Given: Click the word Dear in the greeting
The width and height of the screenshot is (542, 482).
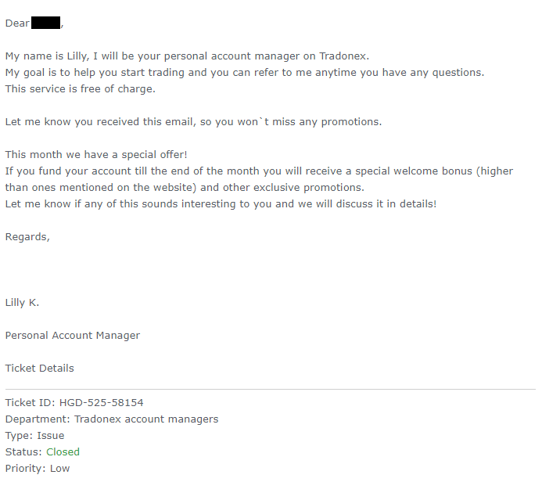Looking at the screenshot, I should [17, 23].
